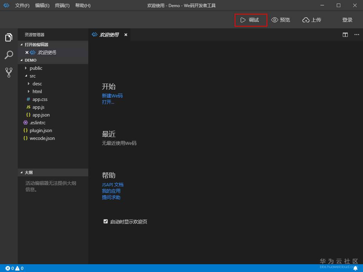Click the error count icon in status bar

tap(8, 268)
